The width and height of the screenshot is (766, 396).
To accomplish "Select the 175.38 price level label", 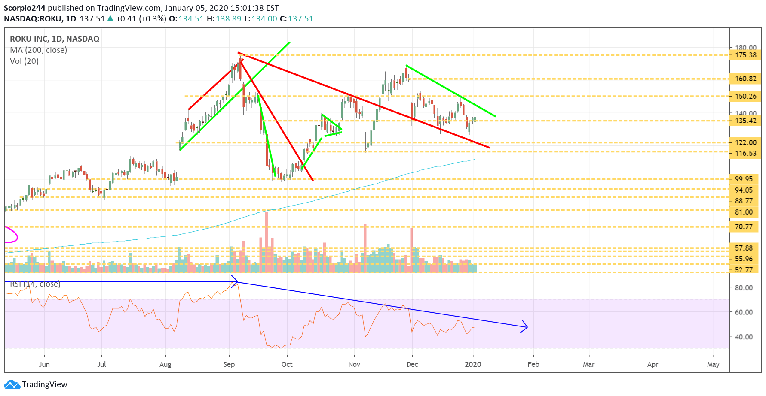I will (x=745, y=55).
